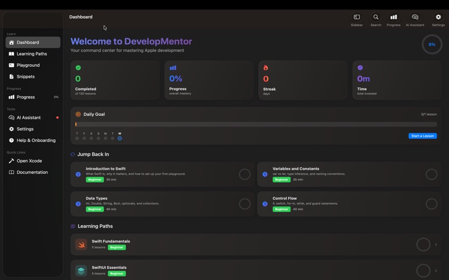Click the Open Xcode hammer icon
449x280 pixels.
[x=11, y=161]
